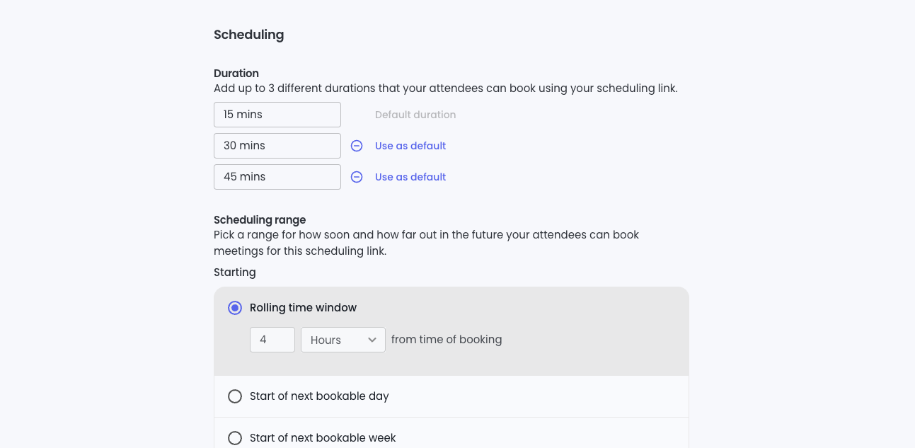The width and height of the screenshot is (915, 448).
Task: Click the Scheduling section heading
Action: [249, 35]
